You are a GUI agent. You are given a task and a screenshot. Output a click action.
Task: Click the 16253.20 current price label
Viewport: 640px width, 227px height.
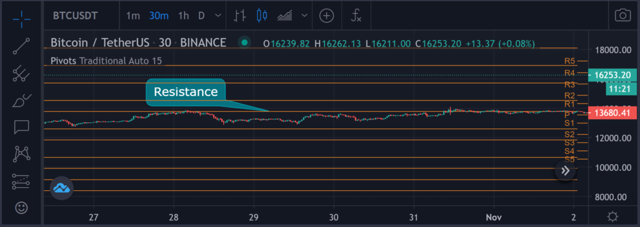(612, 75)
